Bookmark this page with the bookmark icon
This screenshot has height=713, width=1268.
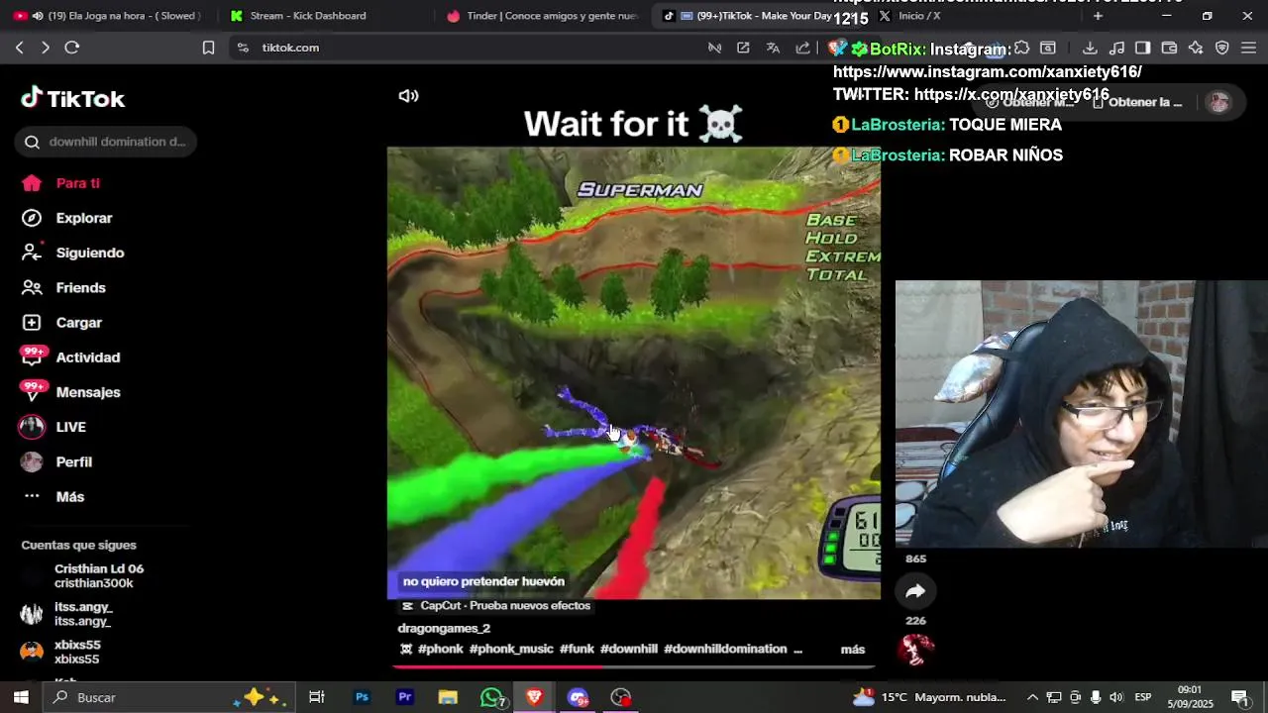[208, 48]
